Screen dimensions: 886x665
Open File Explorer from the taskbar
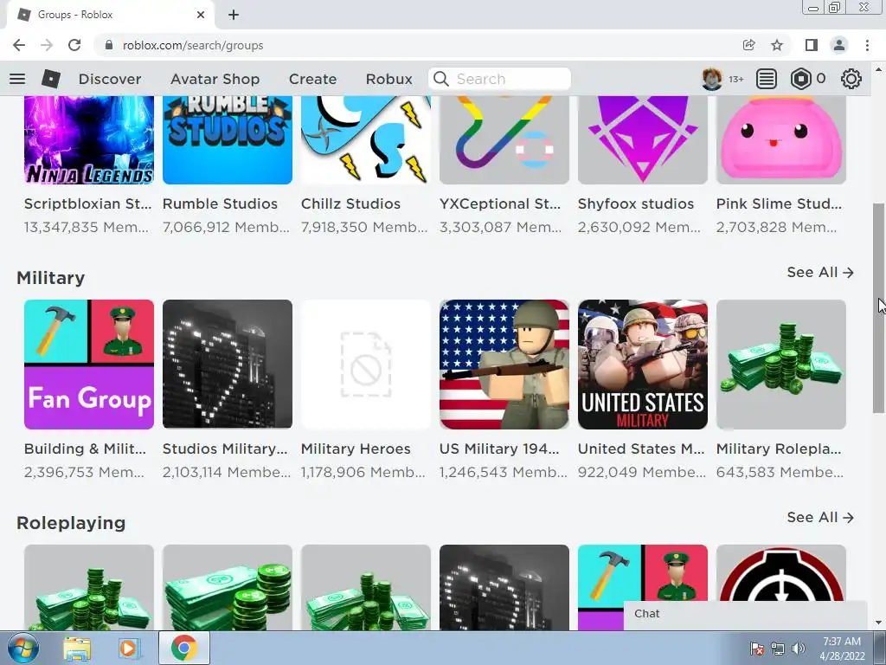click(76, 648)
